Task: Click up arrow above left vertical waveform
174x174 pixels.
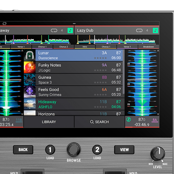Action: click(22, 50)
